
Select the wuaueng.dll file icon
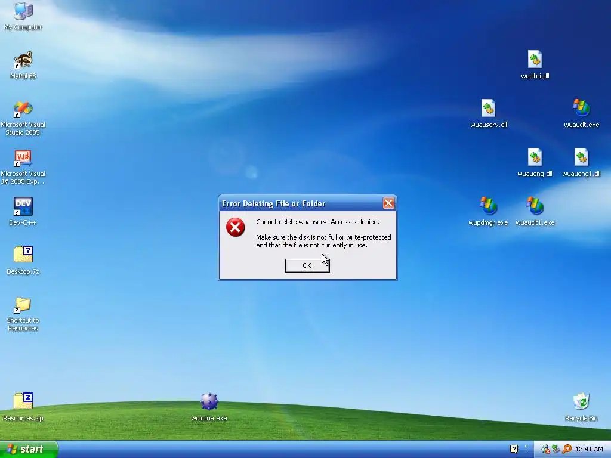535,162
